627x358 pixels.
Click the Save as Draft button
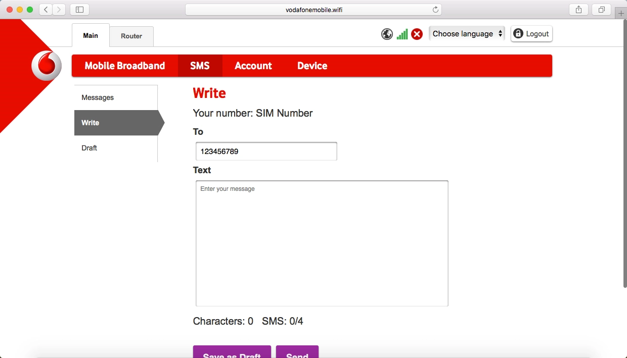[x=232, y=353]
